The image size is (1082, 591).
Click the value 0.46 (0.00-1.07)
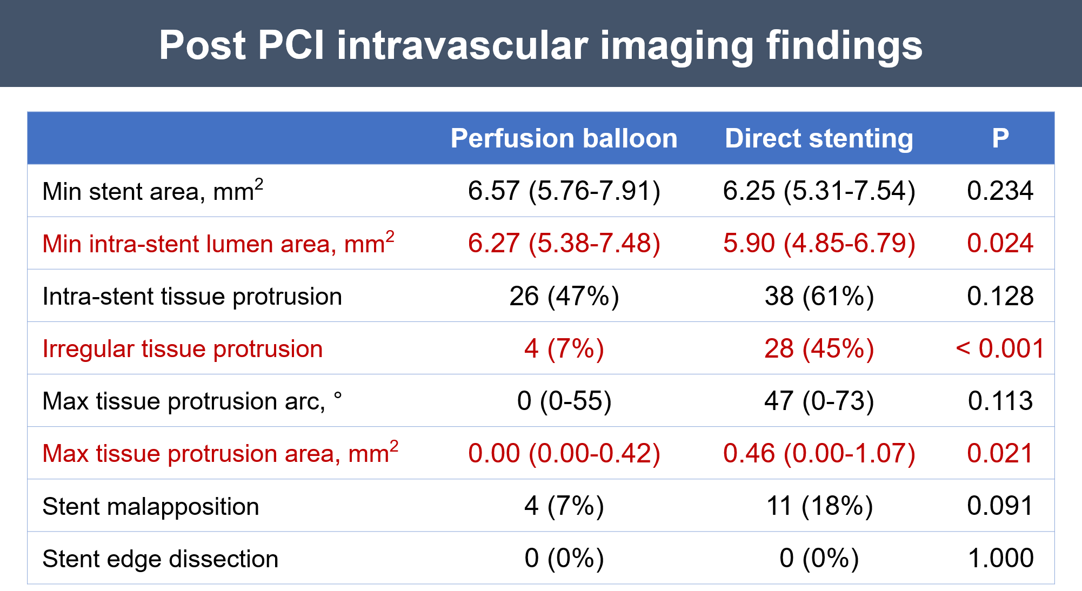click(819, 454)
